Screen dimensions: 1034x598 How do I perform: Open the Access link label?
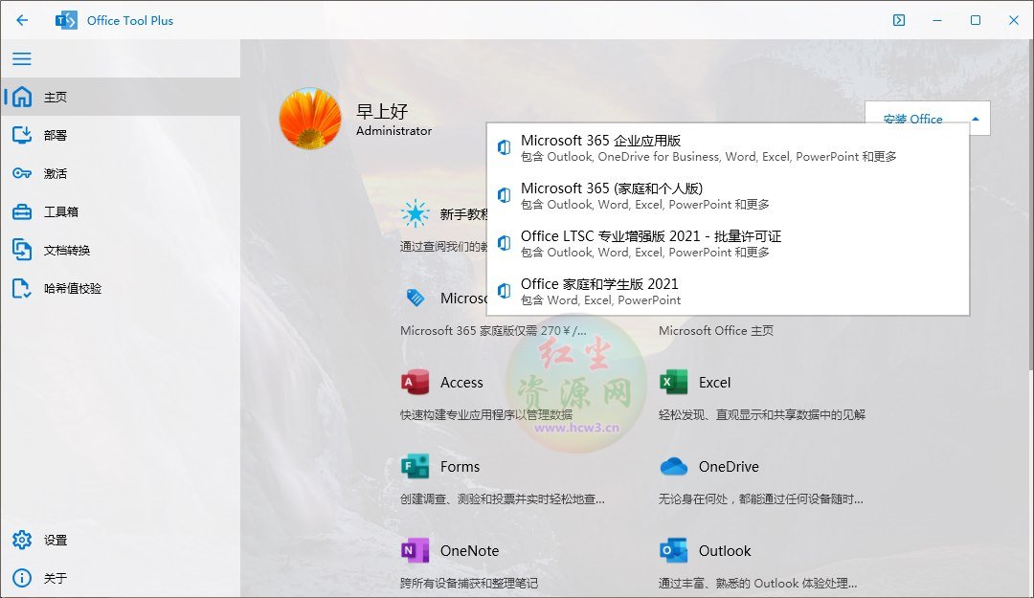pos(461,383)
